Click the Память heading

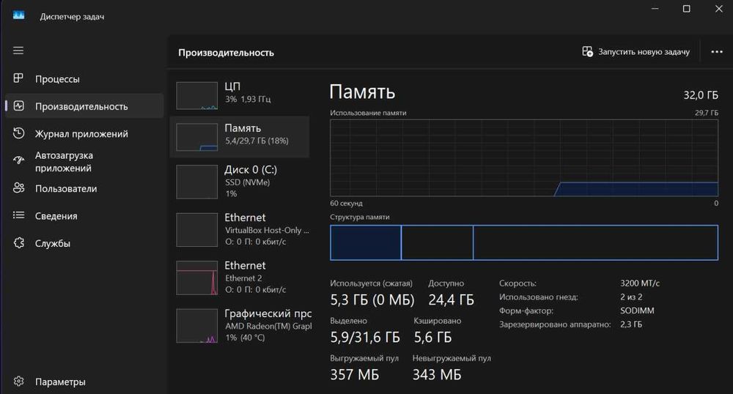tap(362, 92)
